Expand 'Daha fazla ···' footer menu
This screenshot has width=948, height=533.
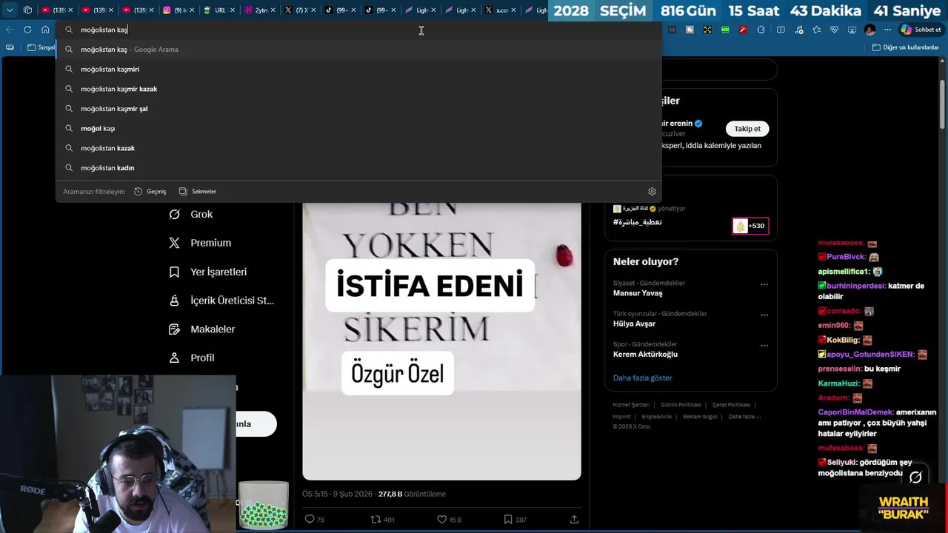tap(744, 417)
